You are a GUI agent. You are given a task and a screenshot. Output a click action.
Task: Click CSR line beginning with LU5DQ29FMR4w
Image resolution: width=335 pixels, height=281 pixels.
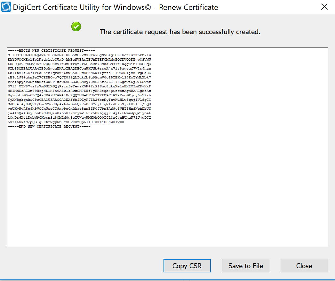(x=79, y=64)
